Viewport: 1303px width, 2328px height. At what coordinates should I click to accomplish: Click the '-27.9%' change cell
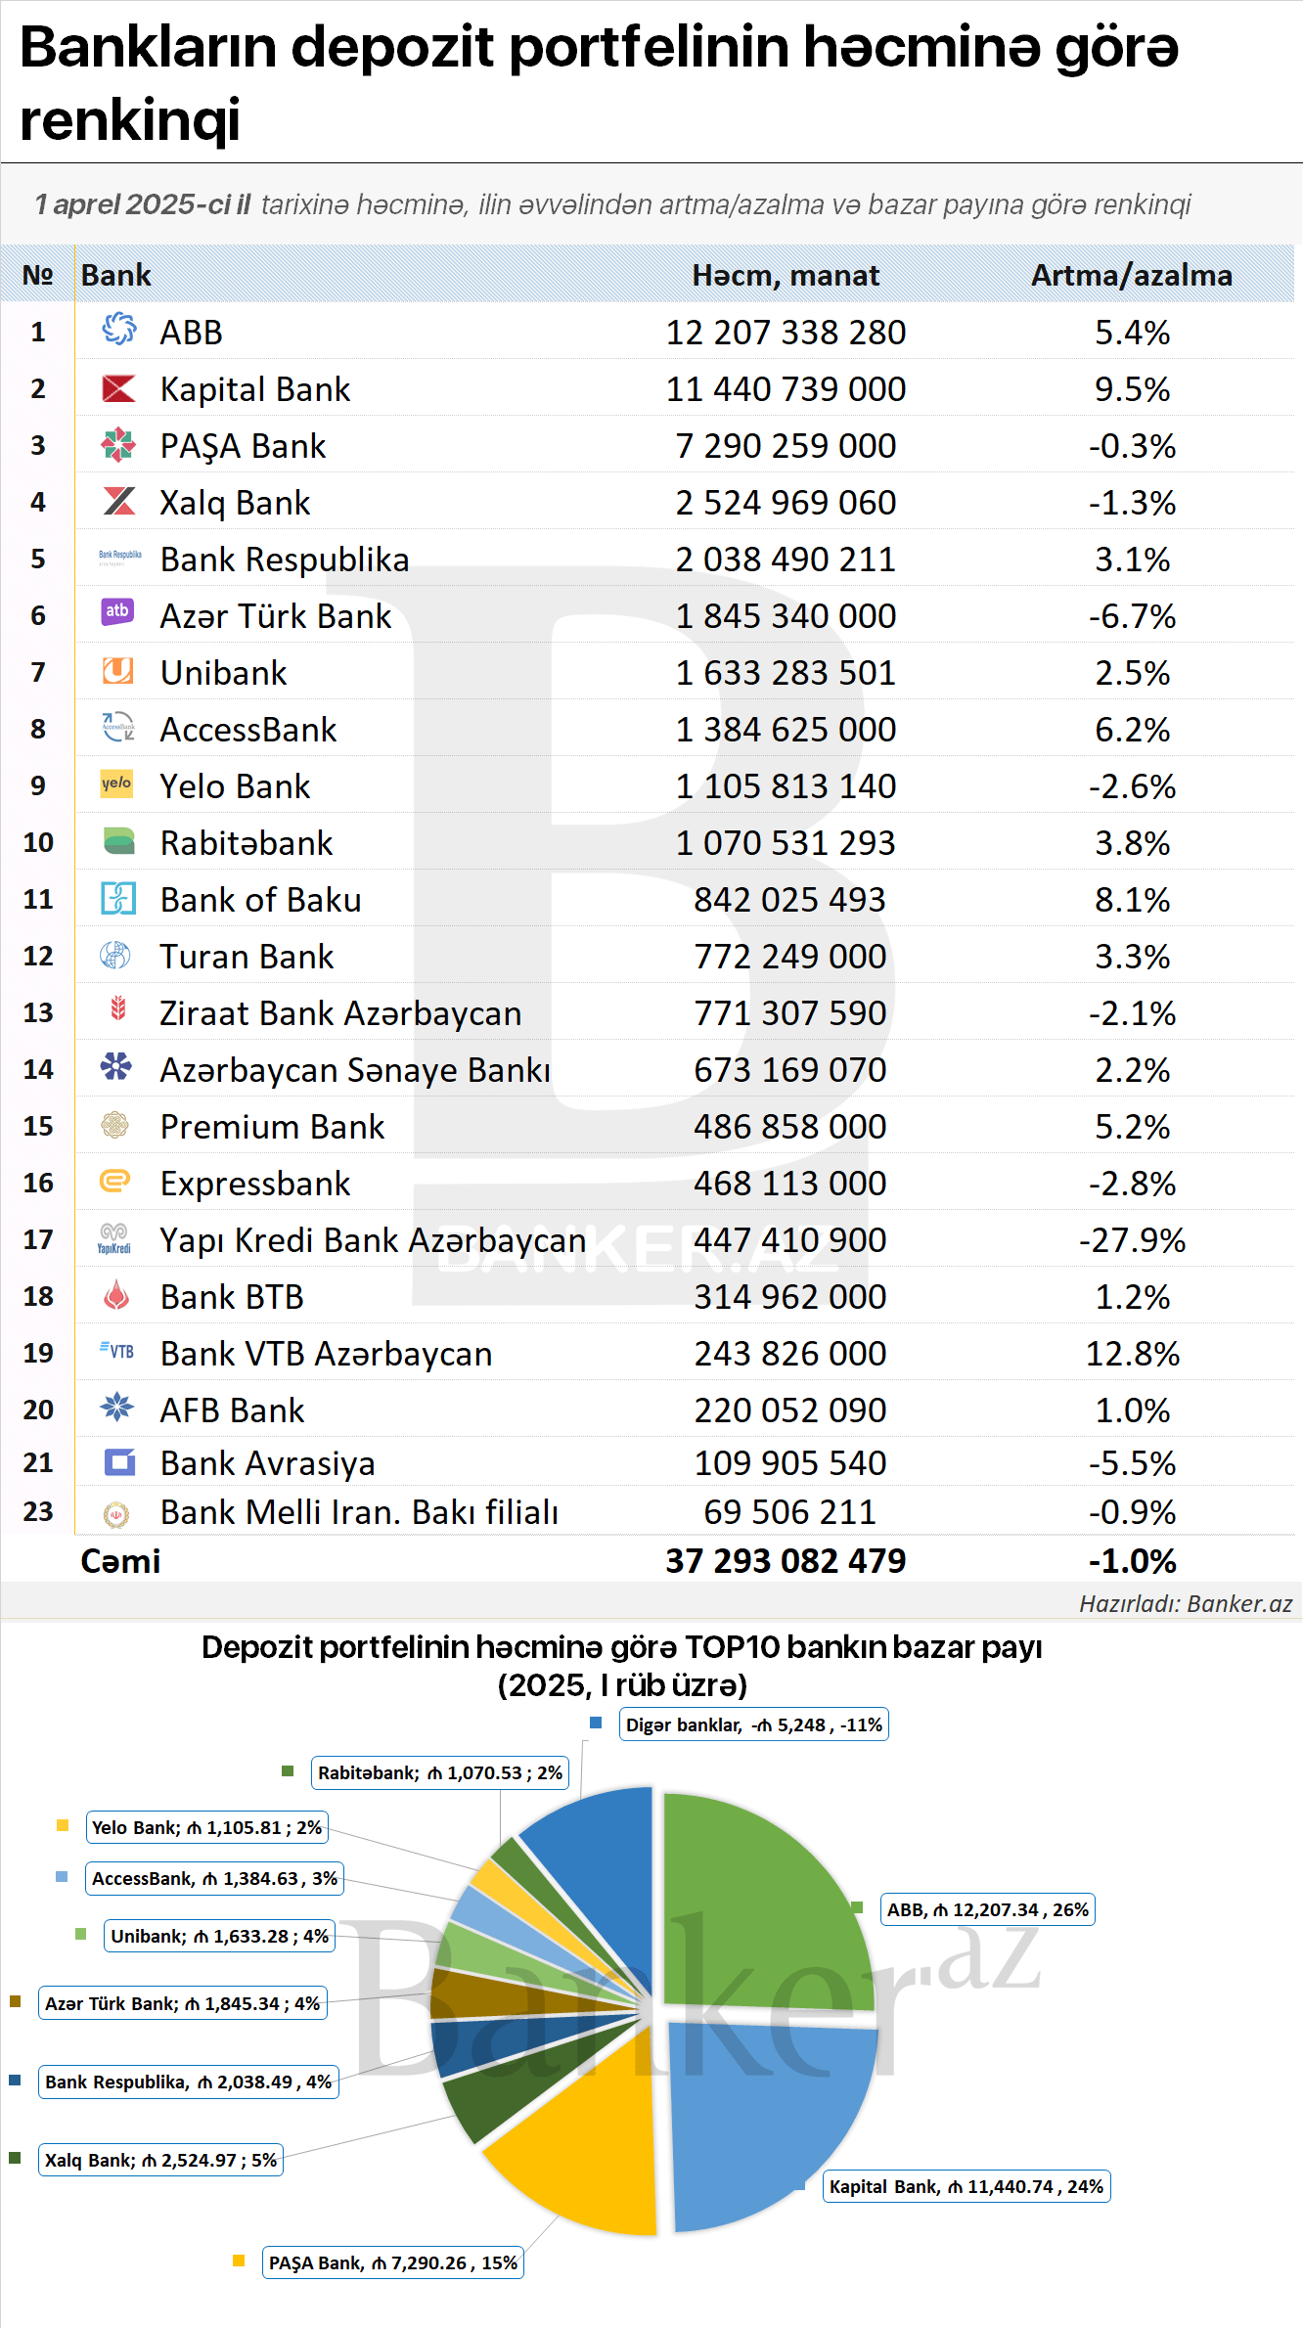coord(1132,1240)
